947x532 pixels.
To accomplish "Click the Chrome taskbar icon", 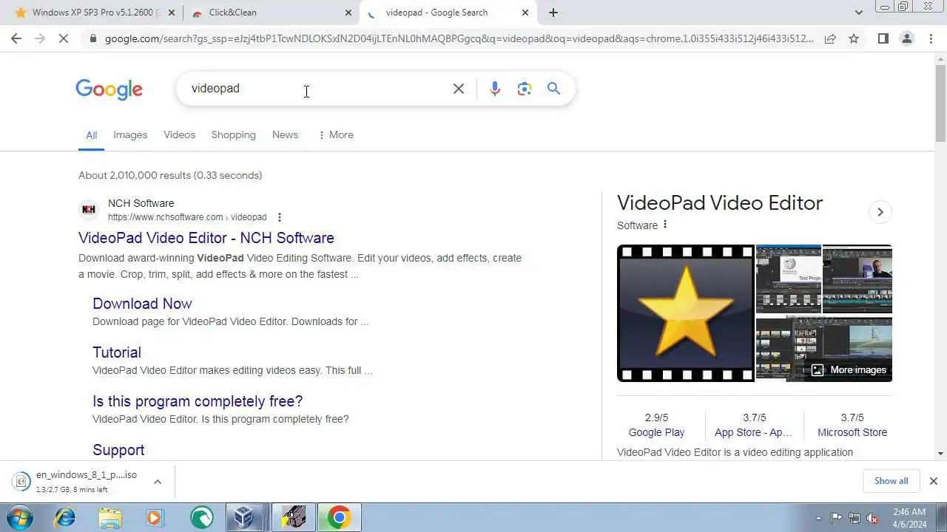I will point(339,518).
